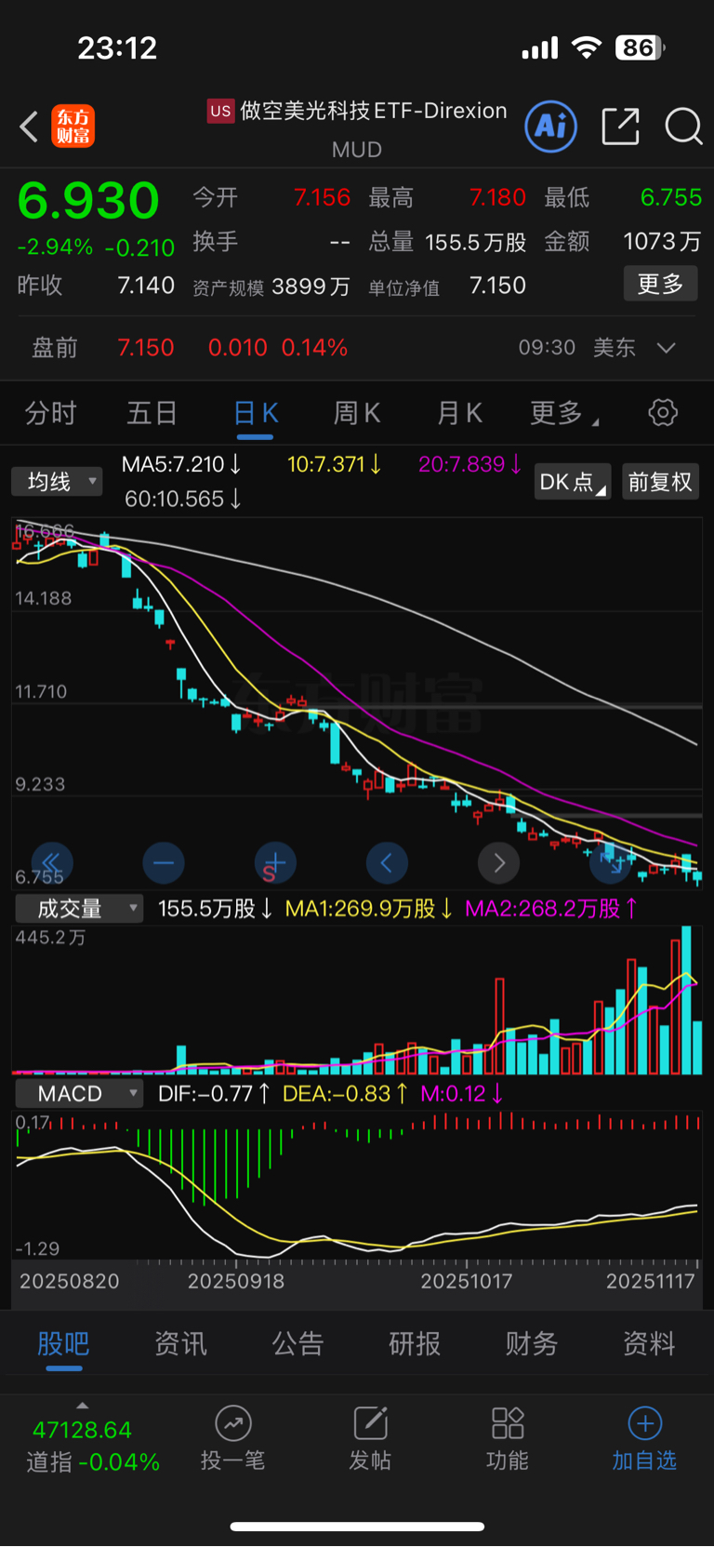
Task: Open the 股吧 tab
Action: (x=63, y=1343)
